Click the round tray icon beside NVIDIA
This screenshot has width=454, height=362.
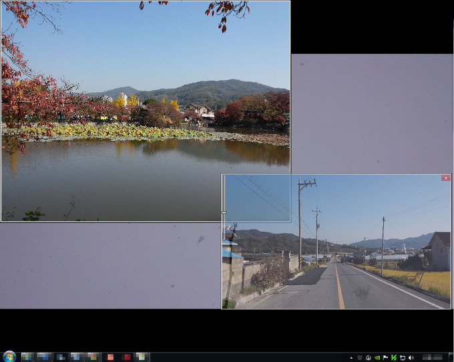(x=369, y=358)
